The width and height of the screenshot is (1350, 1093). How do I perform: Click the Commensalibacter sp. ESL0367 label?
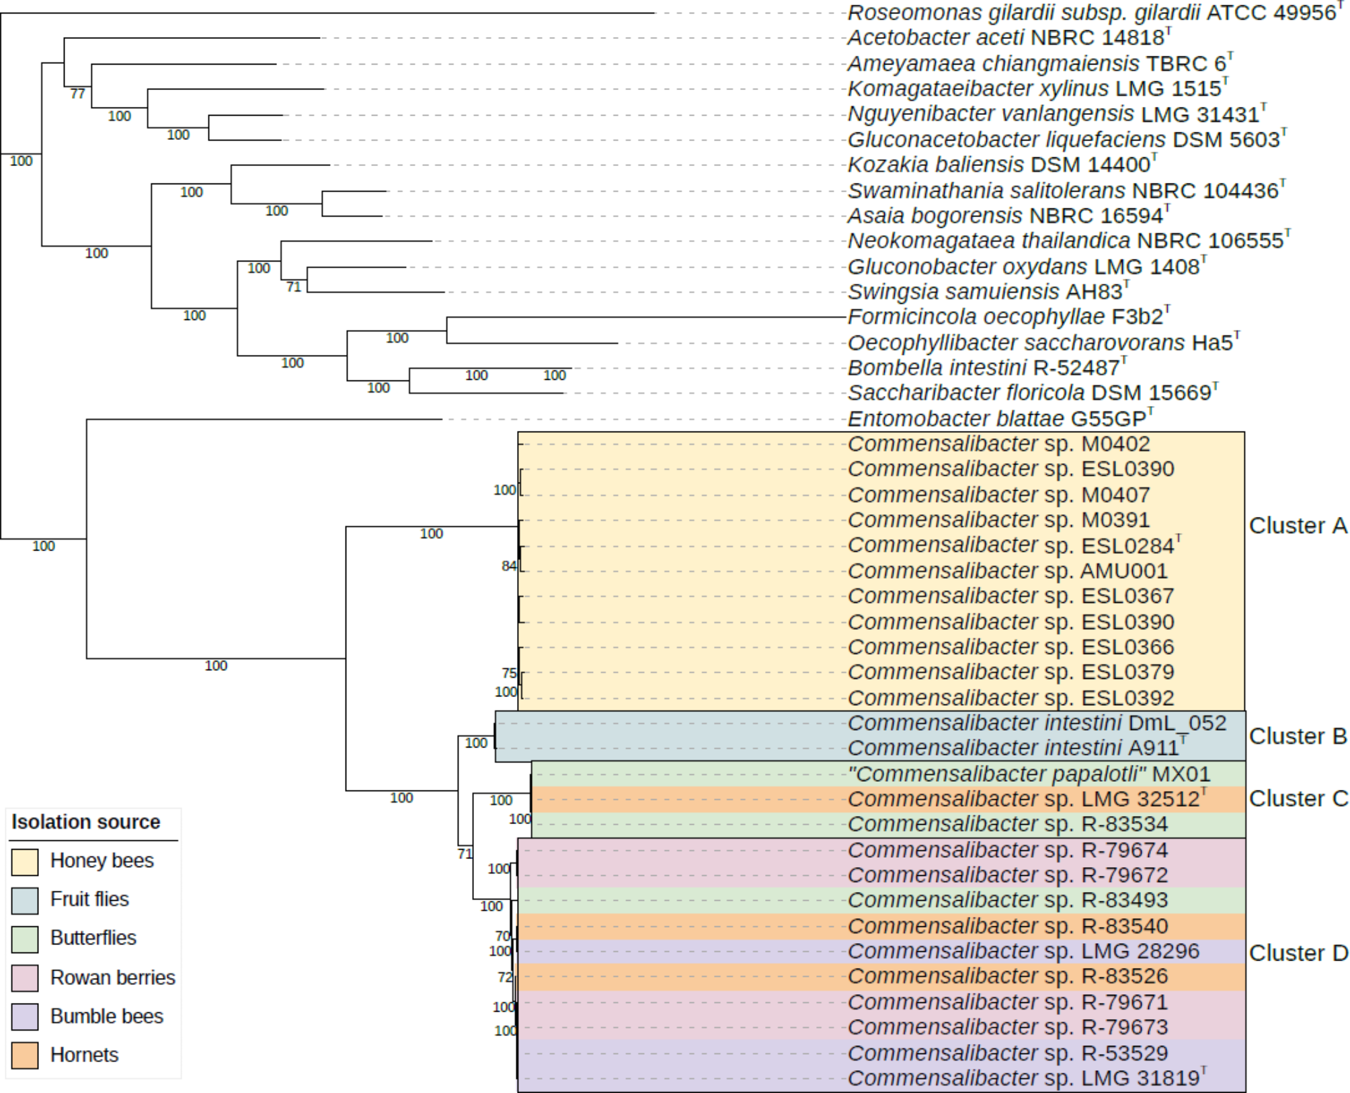1011,596
